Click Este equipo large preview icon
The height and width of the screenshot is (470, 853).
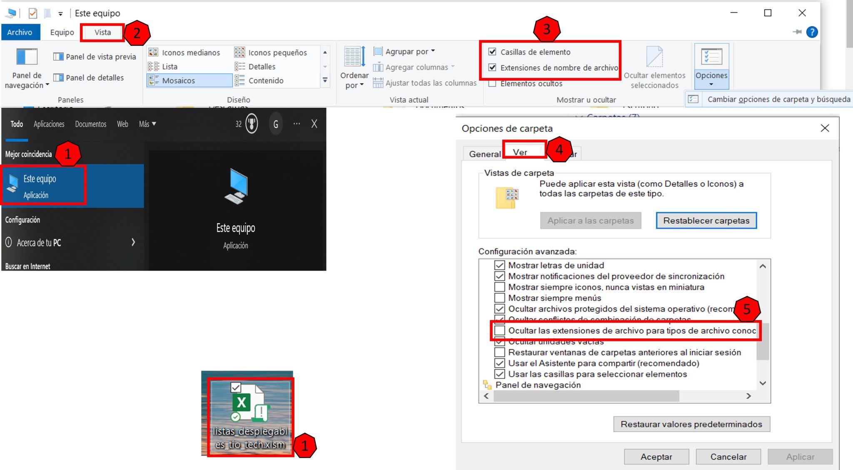[x=237, y=186]
